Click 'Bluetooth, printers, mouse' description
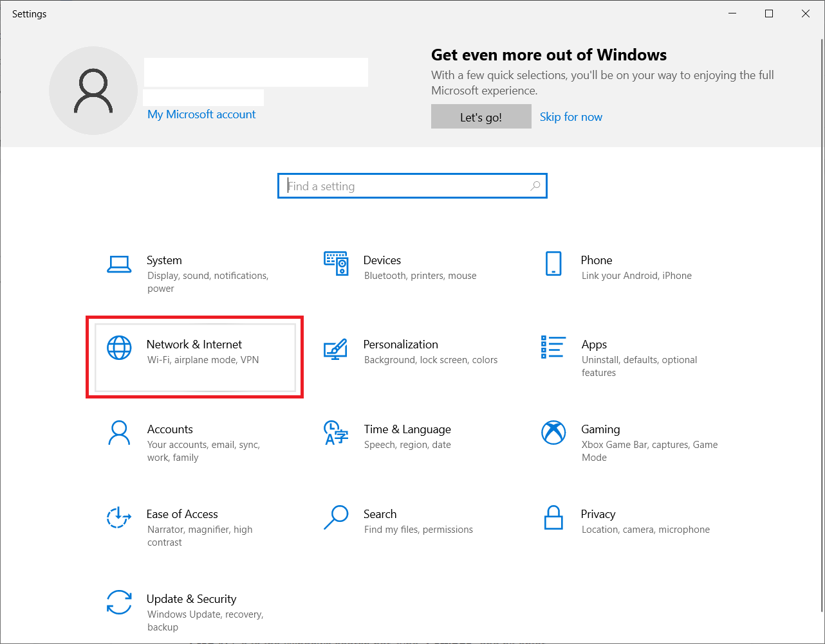The width and height of the screenshot is (825, 644). click(420, 276)
